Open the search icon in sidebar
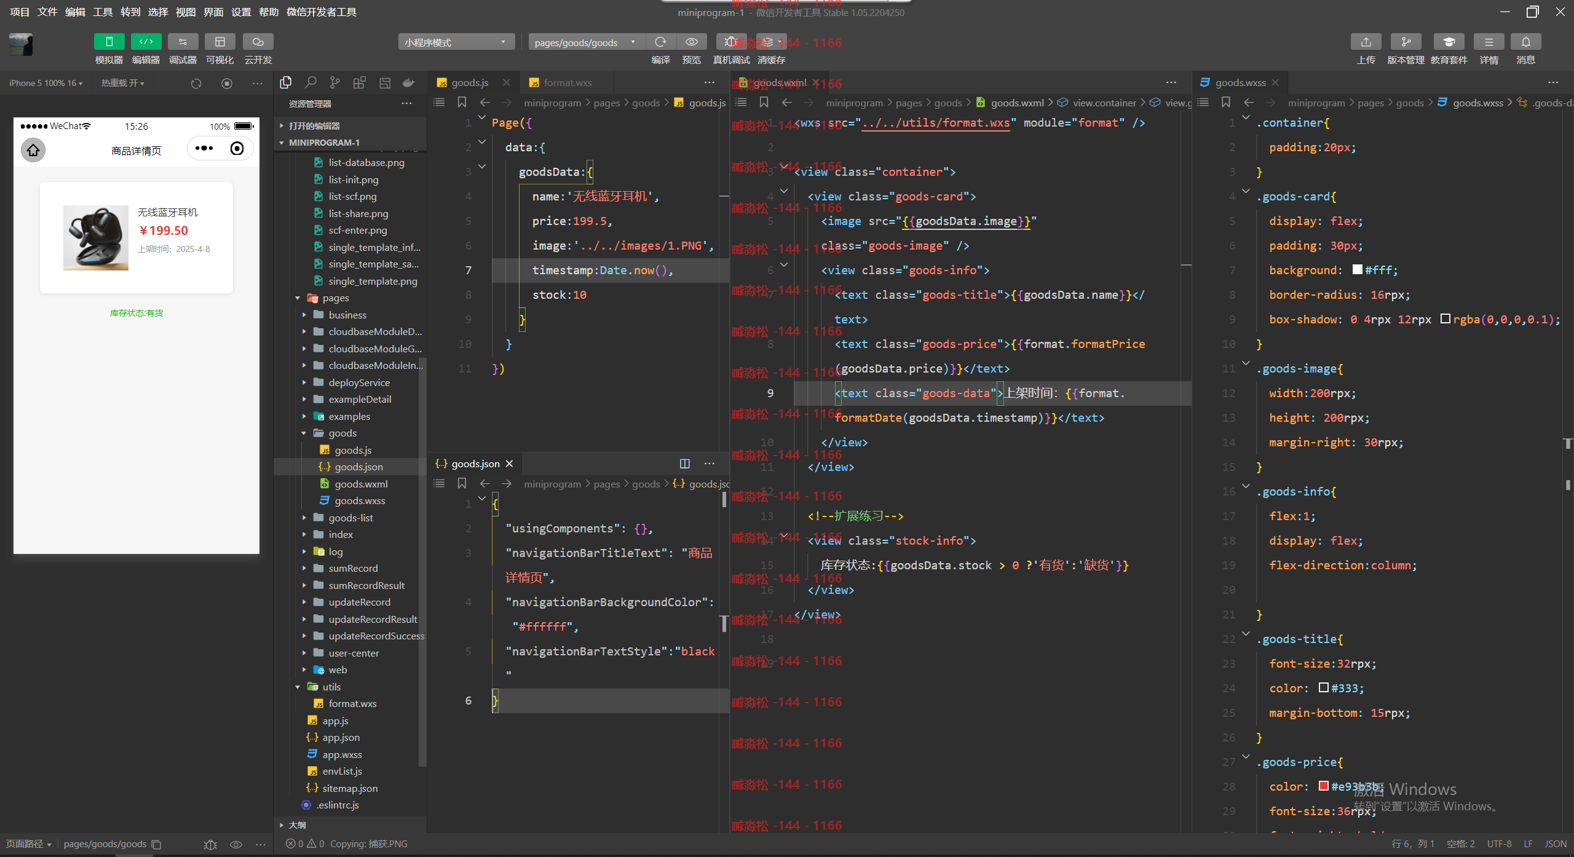Screen dimensions: 1574x857 310,82
